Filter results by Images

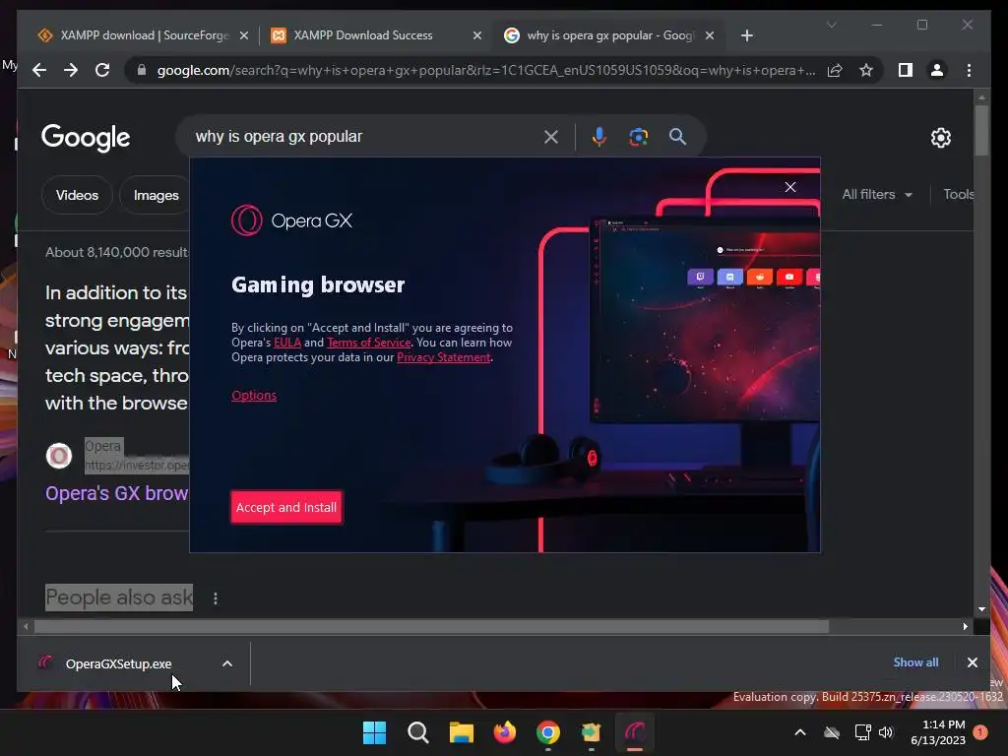157,195
